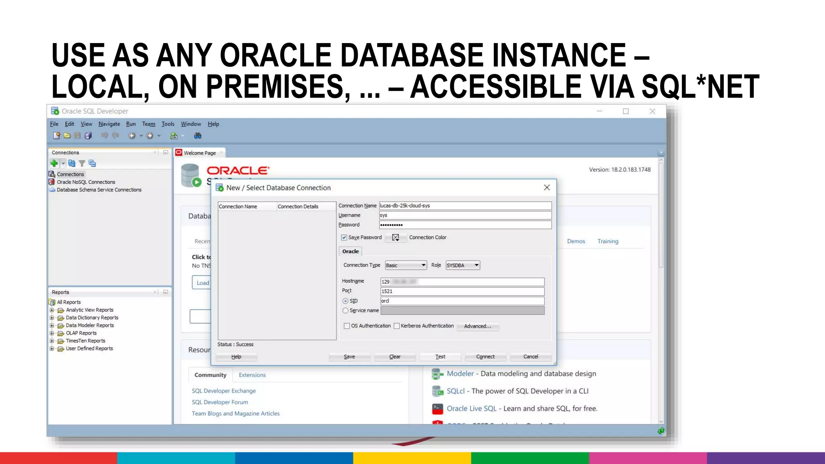Click the Modeler icon in Welcome Page
Screen dimensions: 825x464
(x=437, y=374)
